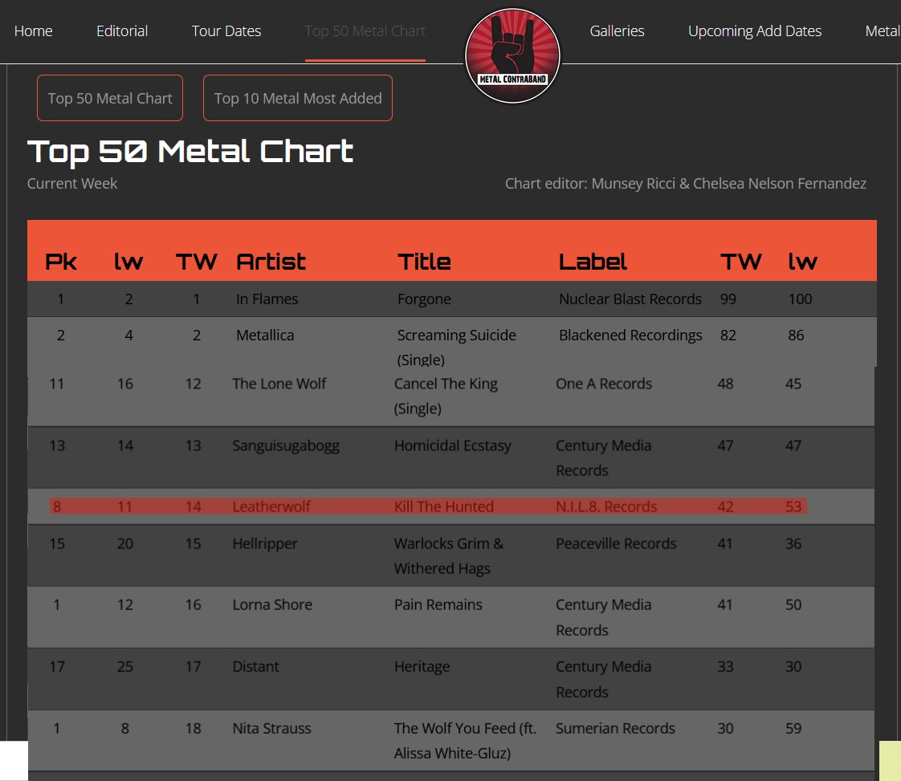Click the Label column header

[x=593, y=262]
